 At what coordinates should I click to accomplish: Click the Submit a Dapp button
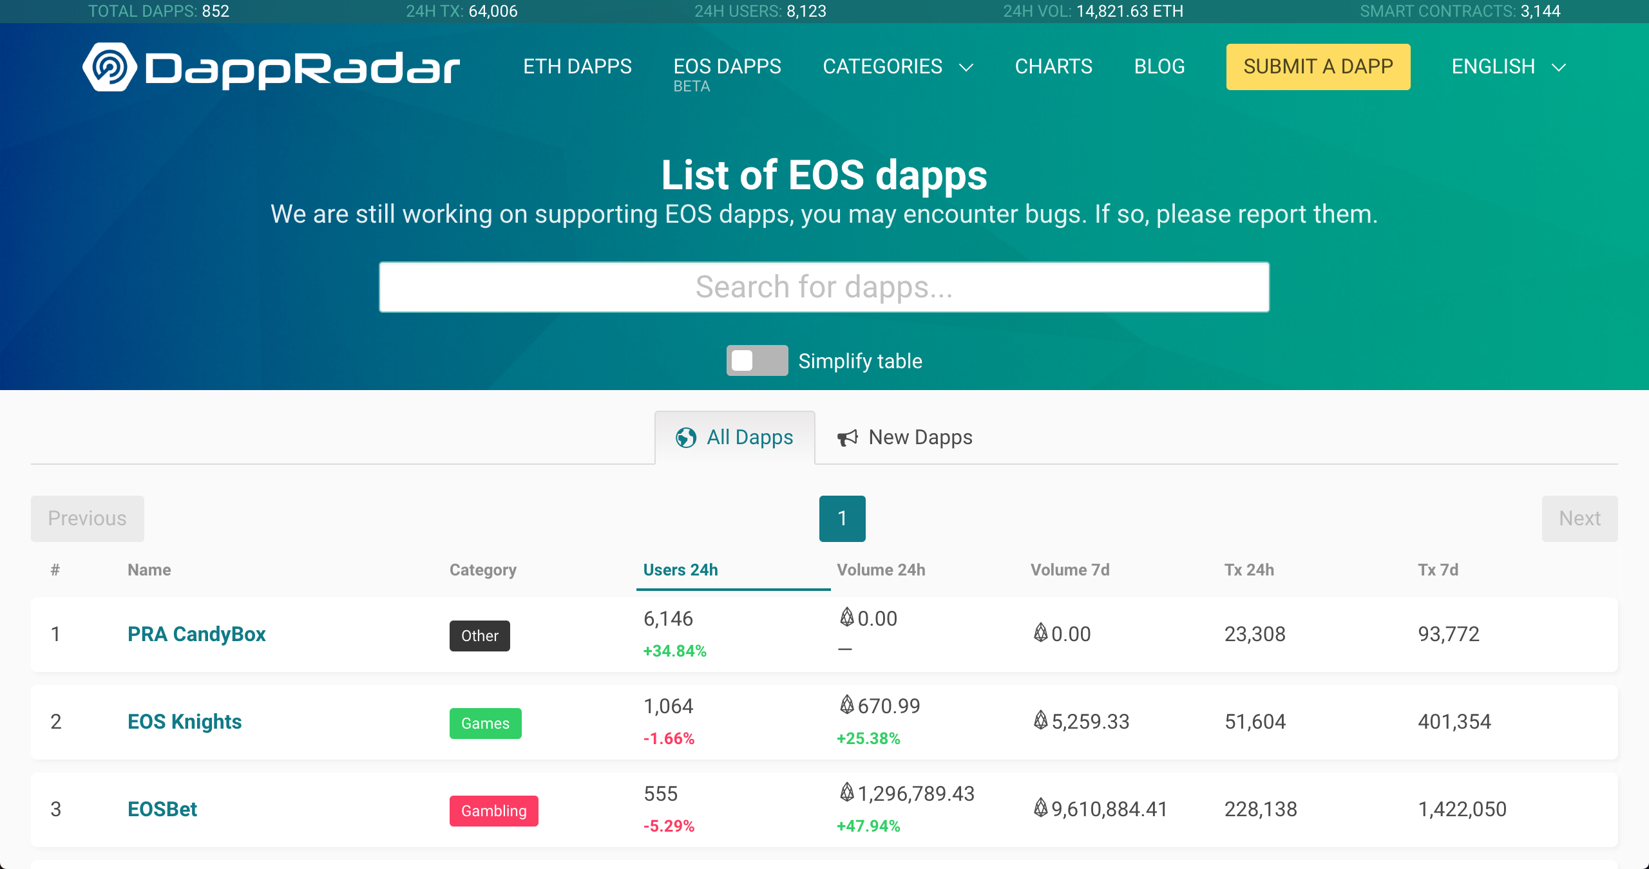[1318, 67]
